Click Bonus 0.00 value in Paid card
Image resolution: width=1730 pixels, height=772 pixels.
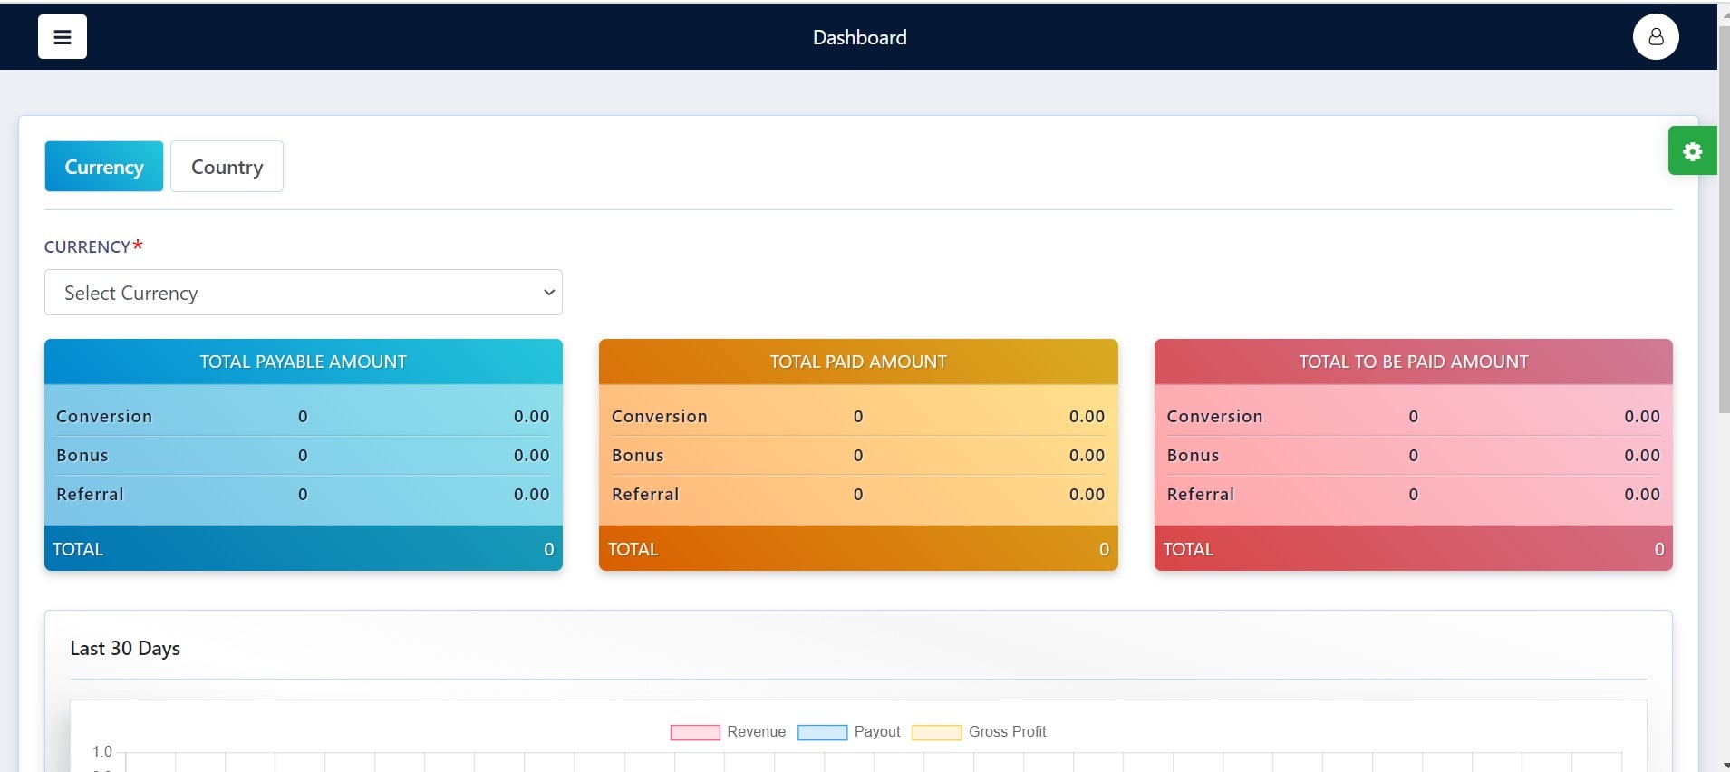(1087, 455)
